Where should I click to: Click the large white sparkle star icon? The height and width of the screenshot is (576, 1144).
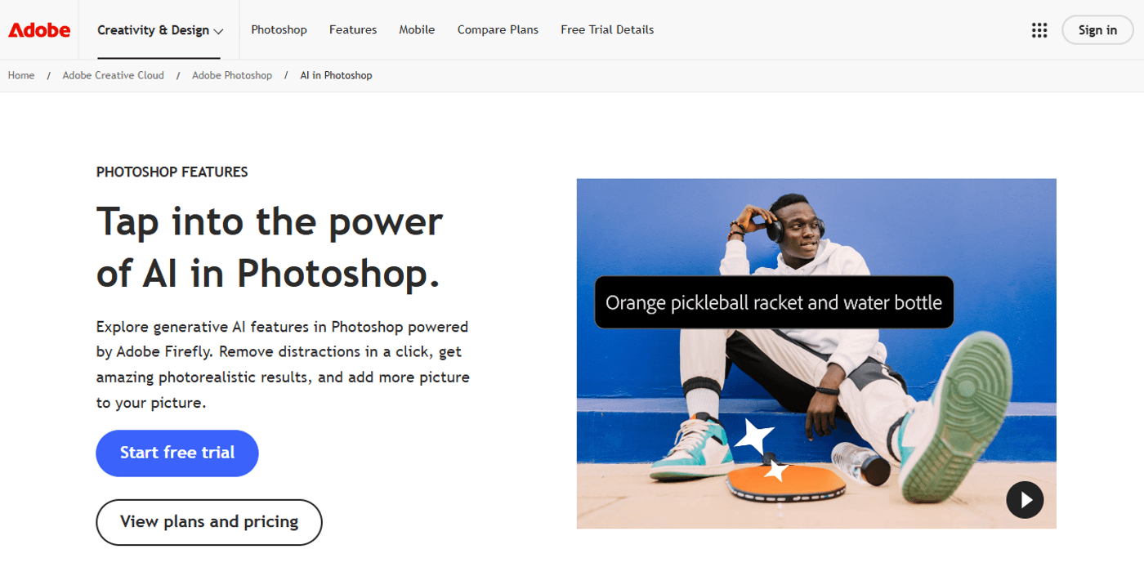[753, 436]
